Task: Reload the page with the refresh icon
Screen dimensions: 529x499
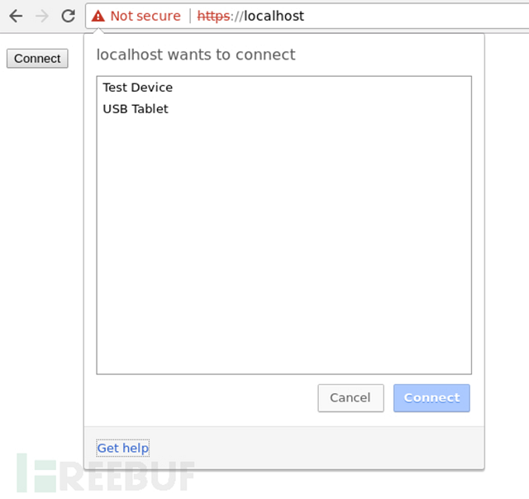Action: tap(69, 16)
